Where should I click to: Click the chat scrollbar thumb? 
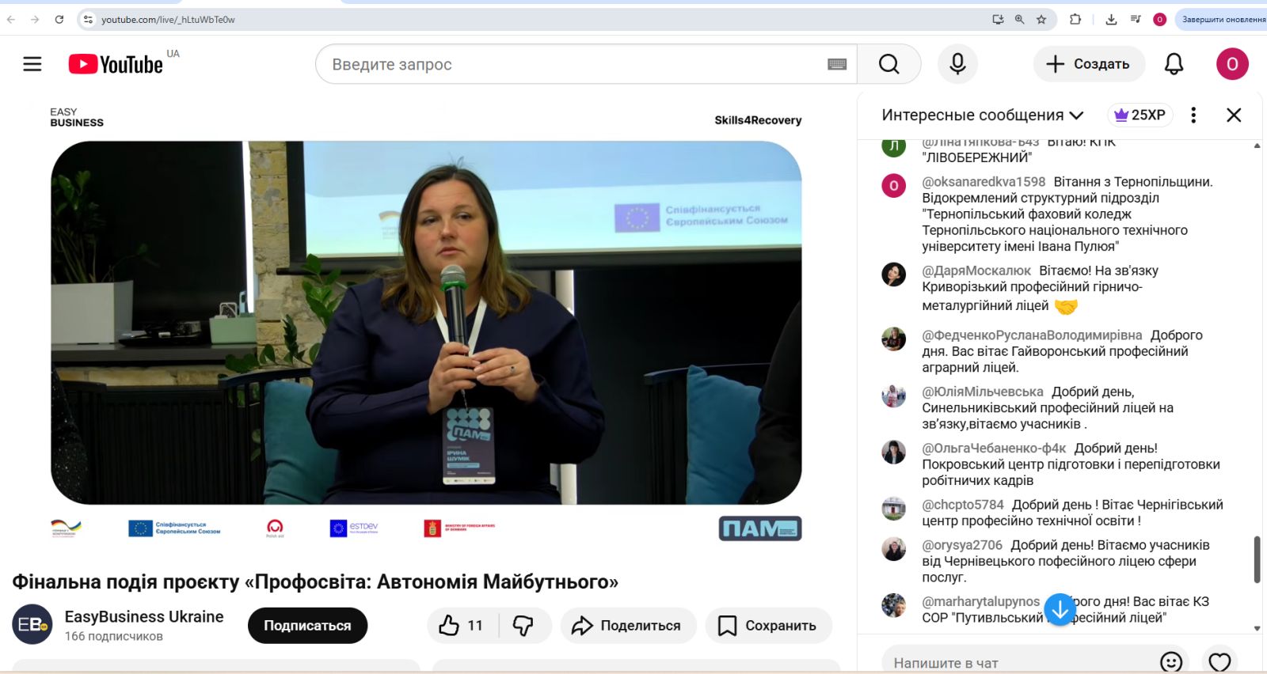coord(1257,559)
